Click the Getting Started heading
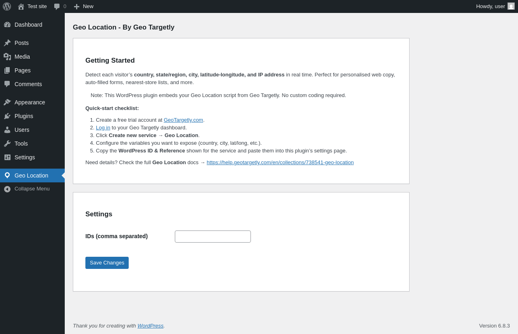 coord(110,61)
